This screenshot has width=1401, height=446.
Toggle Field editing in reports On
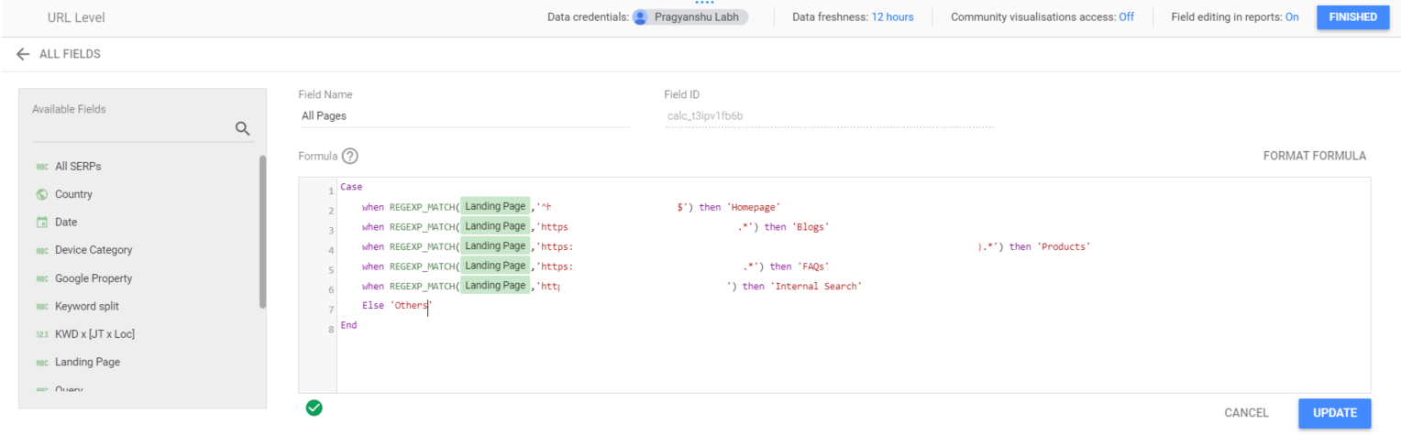[1291, 17]
